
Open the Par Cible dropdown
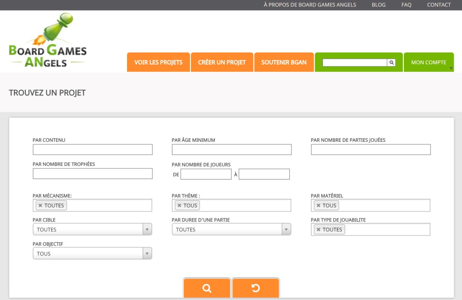click(92, 229)
